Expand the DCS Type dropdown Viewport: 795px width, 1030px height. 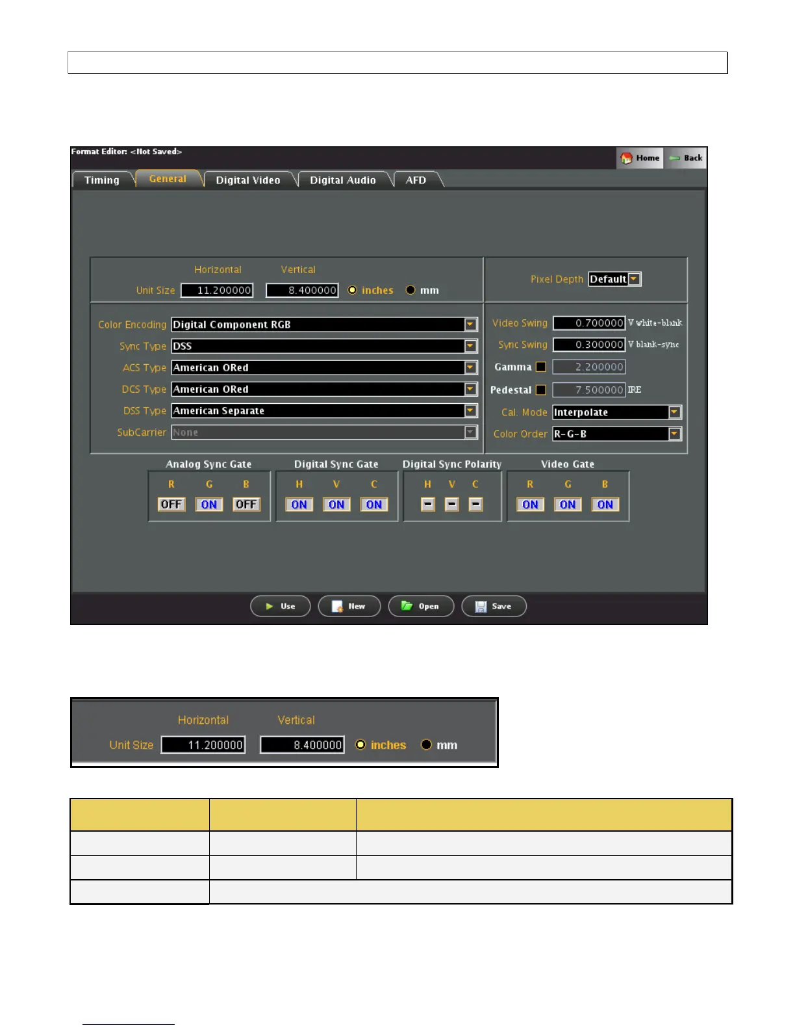325,389
